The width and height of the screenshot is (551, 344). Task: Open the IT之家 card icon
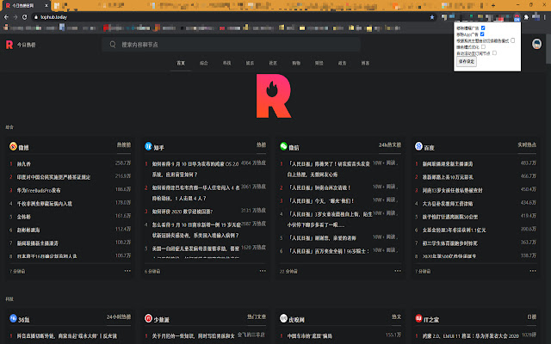(x=418, y=318)
